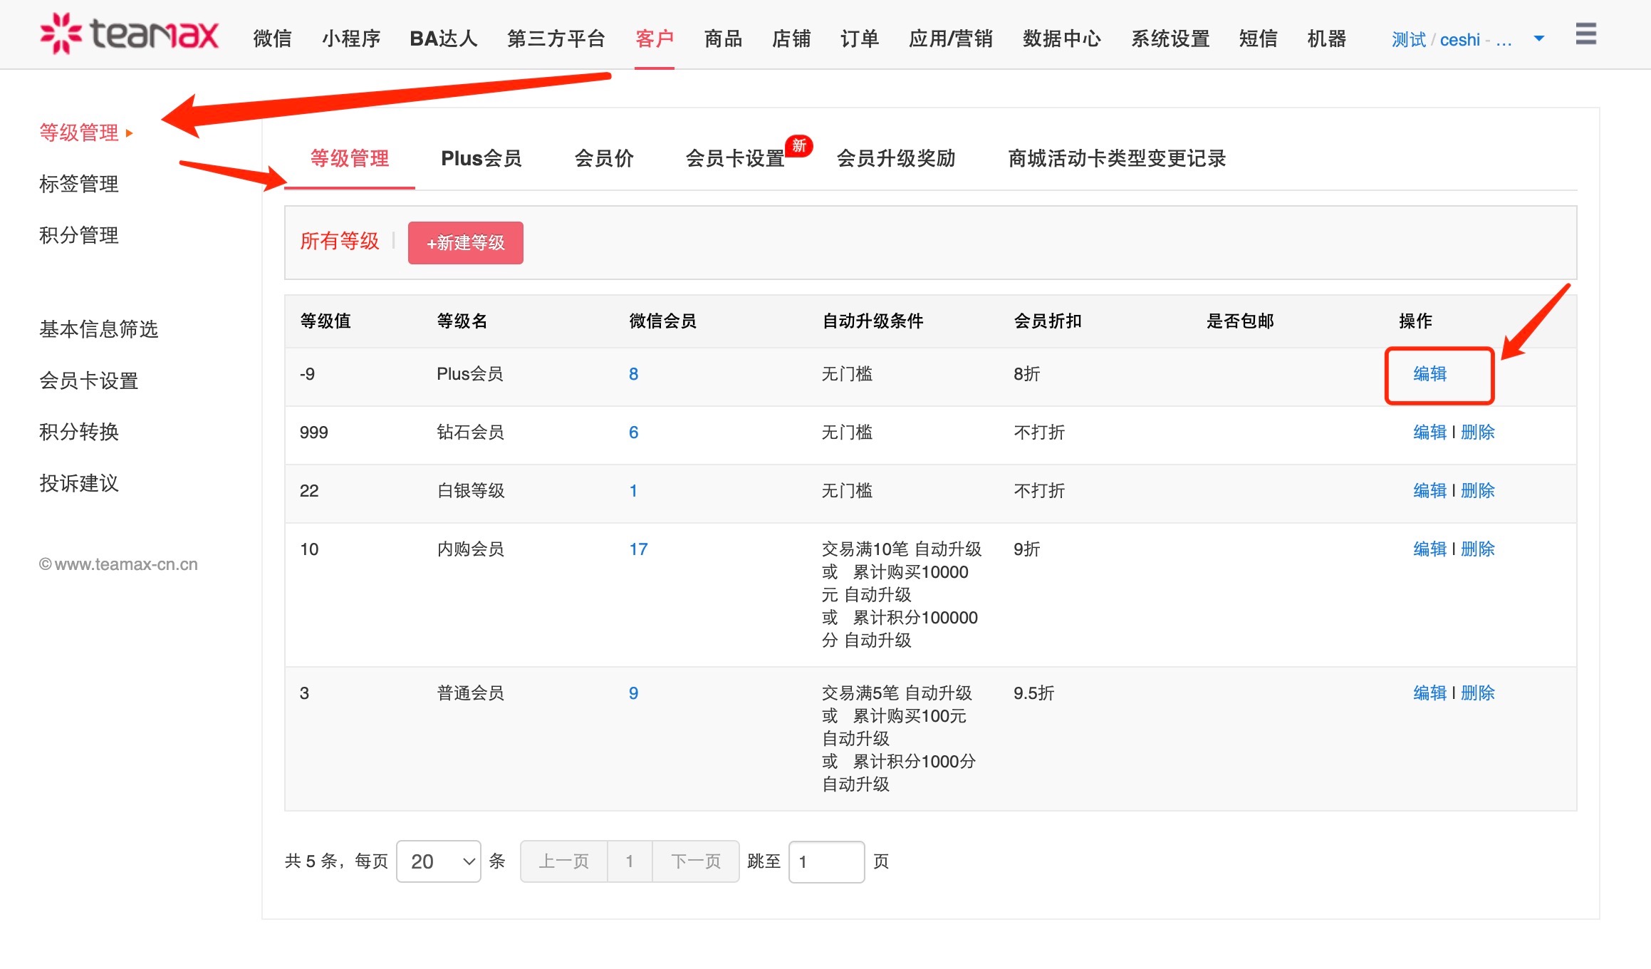Image resolution: width=1651 pixels, height=969 pixels.
Task: Open 标签管理 in the sidebar
Action: click(x=79, y=184)
